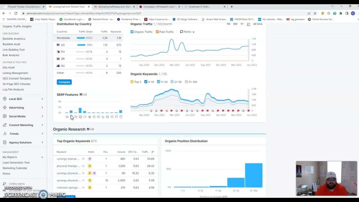Viewport: 359px width, 202px height.
Task: Click the star reviews SERP feature icon
Action: pos(89,117)
